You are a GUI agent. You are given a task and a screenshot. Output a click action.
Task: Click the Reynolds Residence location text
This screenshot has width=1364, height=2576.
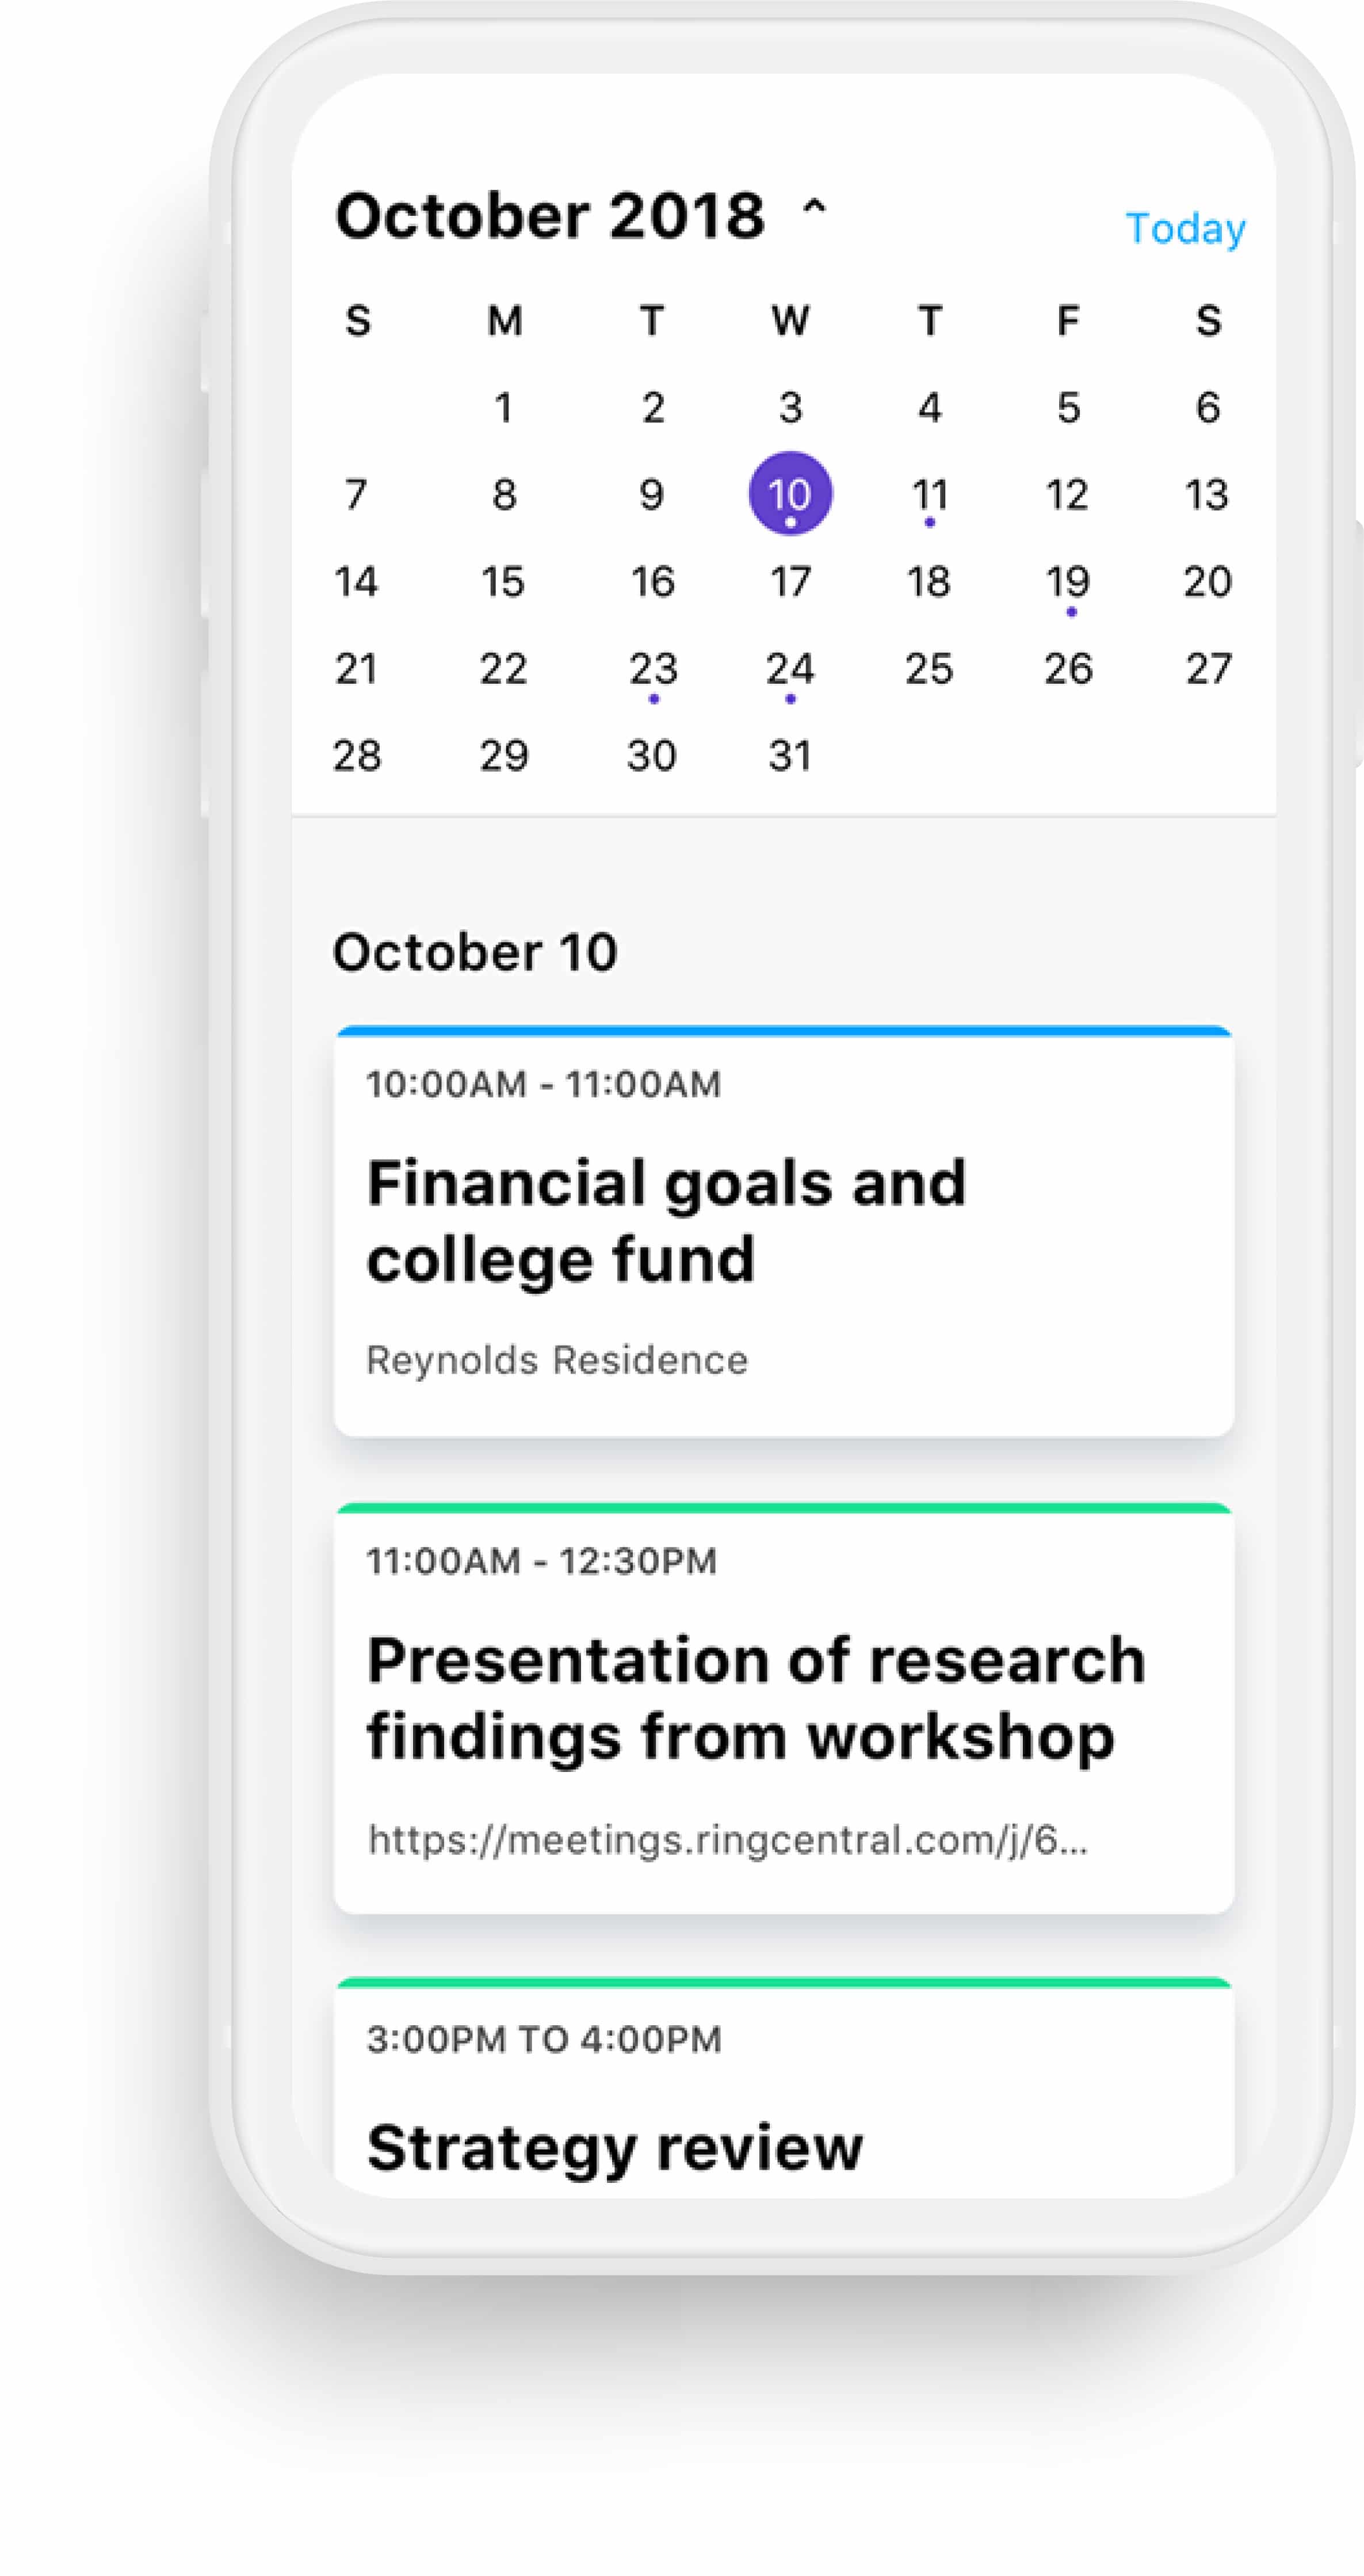[x=557, y=1360]
